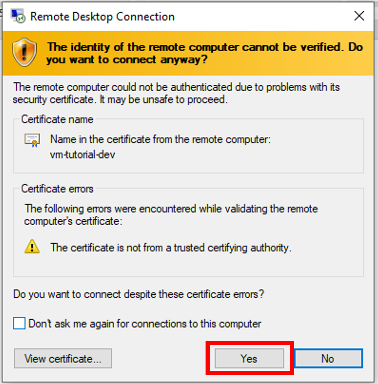Click the trusted certifying authority error message
The height and width of the screenshot is (384, 378).
(171, 247)
